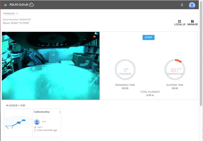This screenshot has height=141, width=203.
Task: Click the printer camera live feed
Action: (51, 66)
